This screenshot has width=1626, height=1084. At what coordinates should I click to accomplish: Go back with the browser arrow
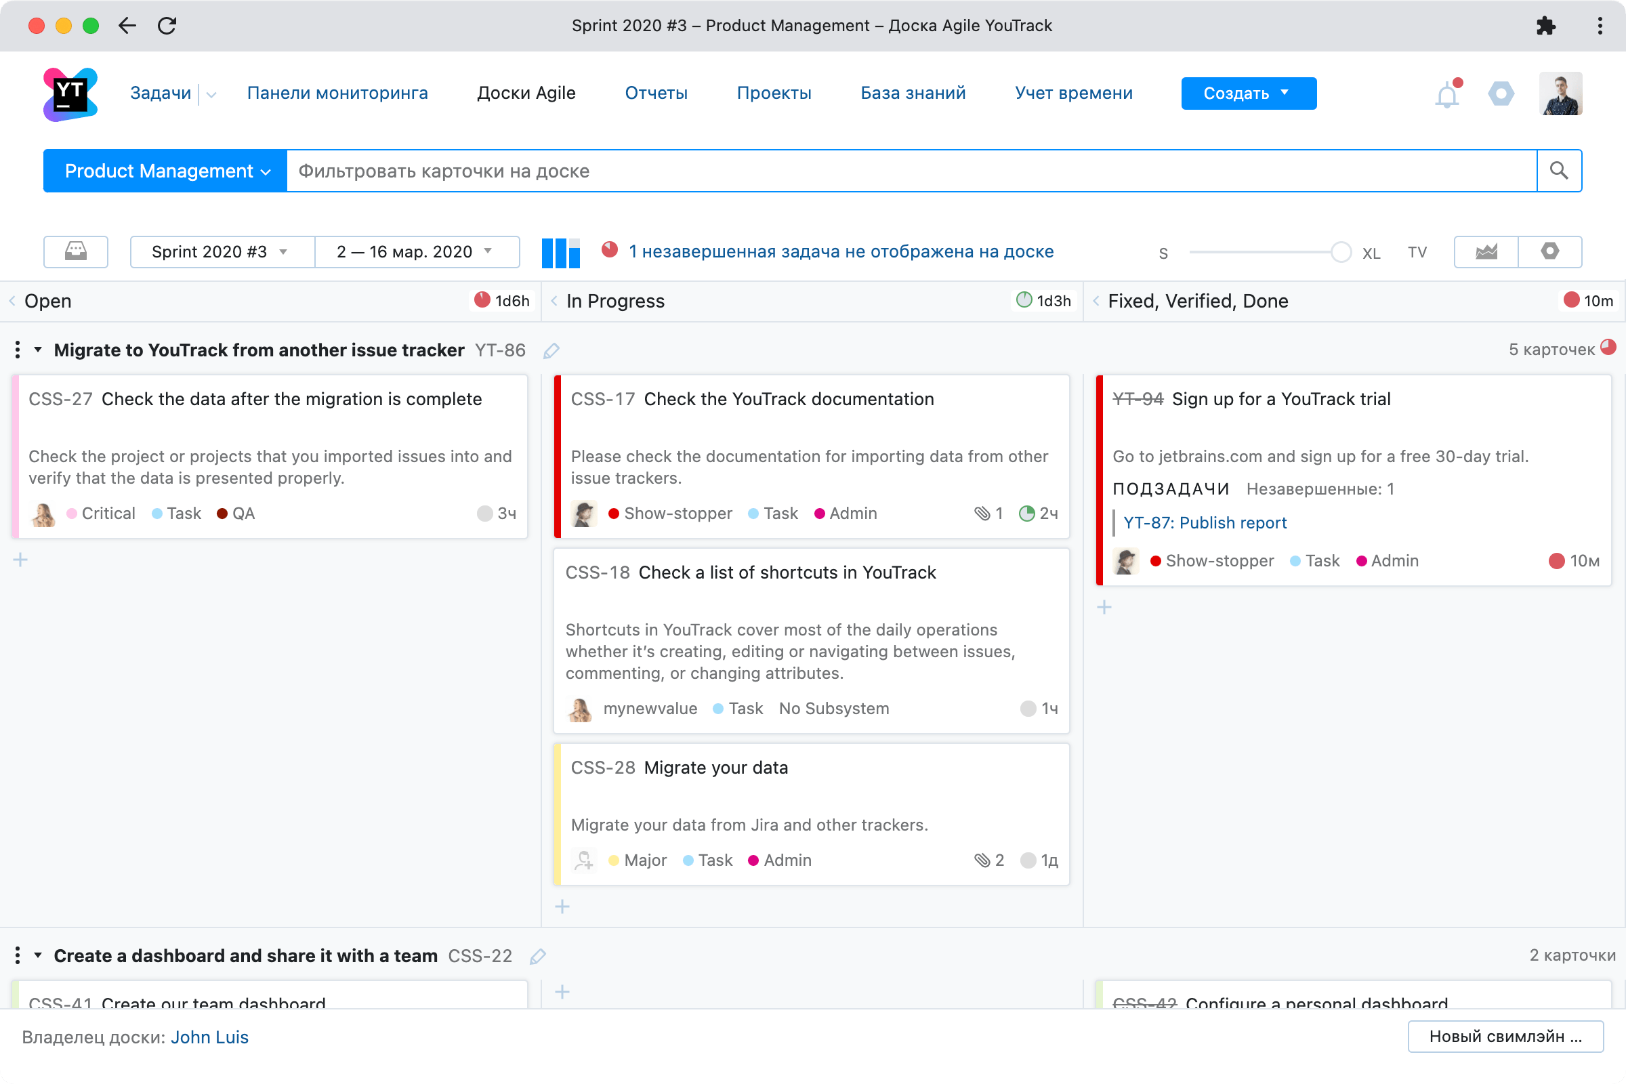127,26
